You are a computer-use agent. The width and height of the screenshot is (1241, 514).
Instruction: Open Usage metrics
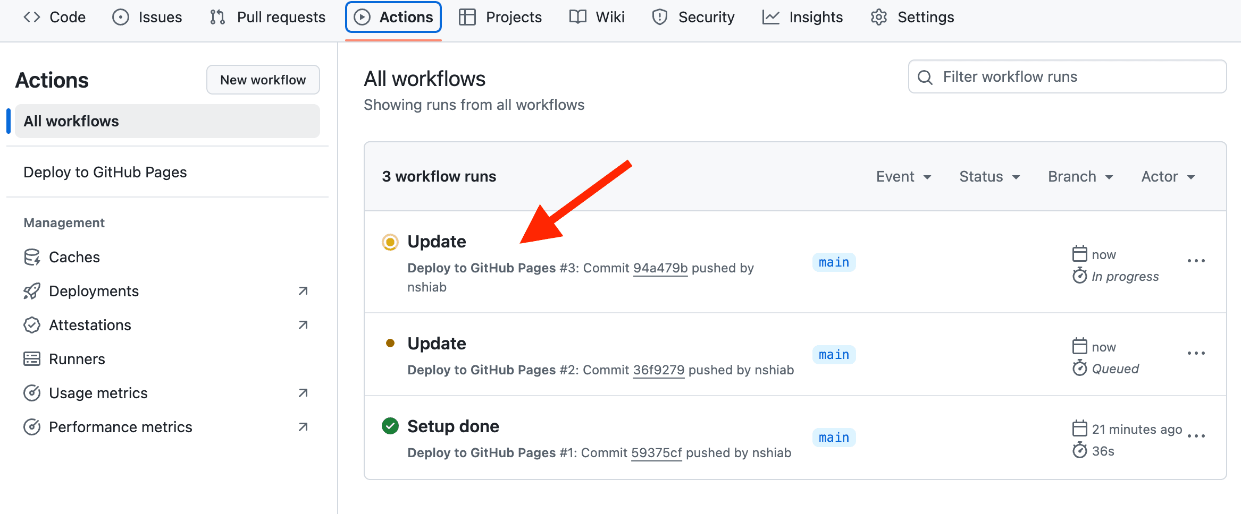tap(98, 393)
